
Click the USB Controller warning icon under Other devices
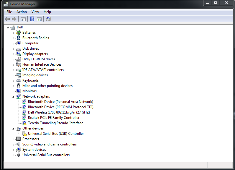24,134
